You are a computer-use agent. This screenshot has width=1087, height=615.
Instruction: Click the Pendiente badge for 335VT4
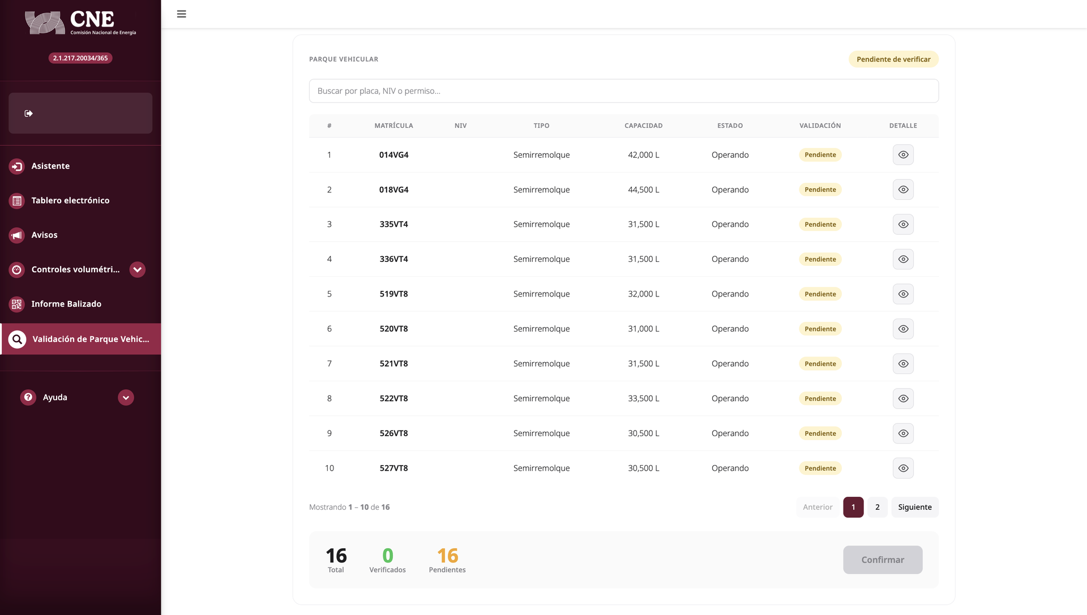820,225
